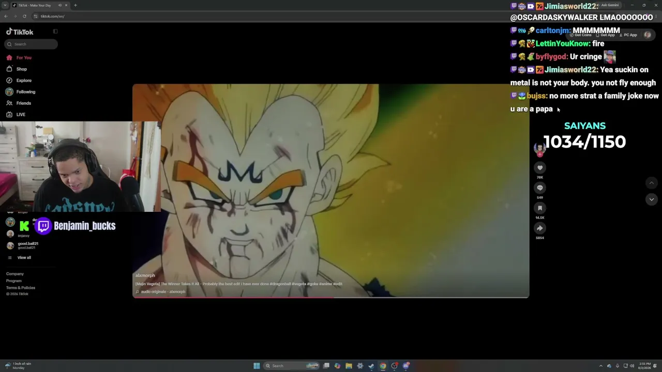Click the TikTok logo
The width and height of the screenshot is (662, 372).
tap(20, 32)
